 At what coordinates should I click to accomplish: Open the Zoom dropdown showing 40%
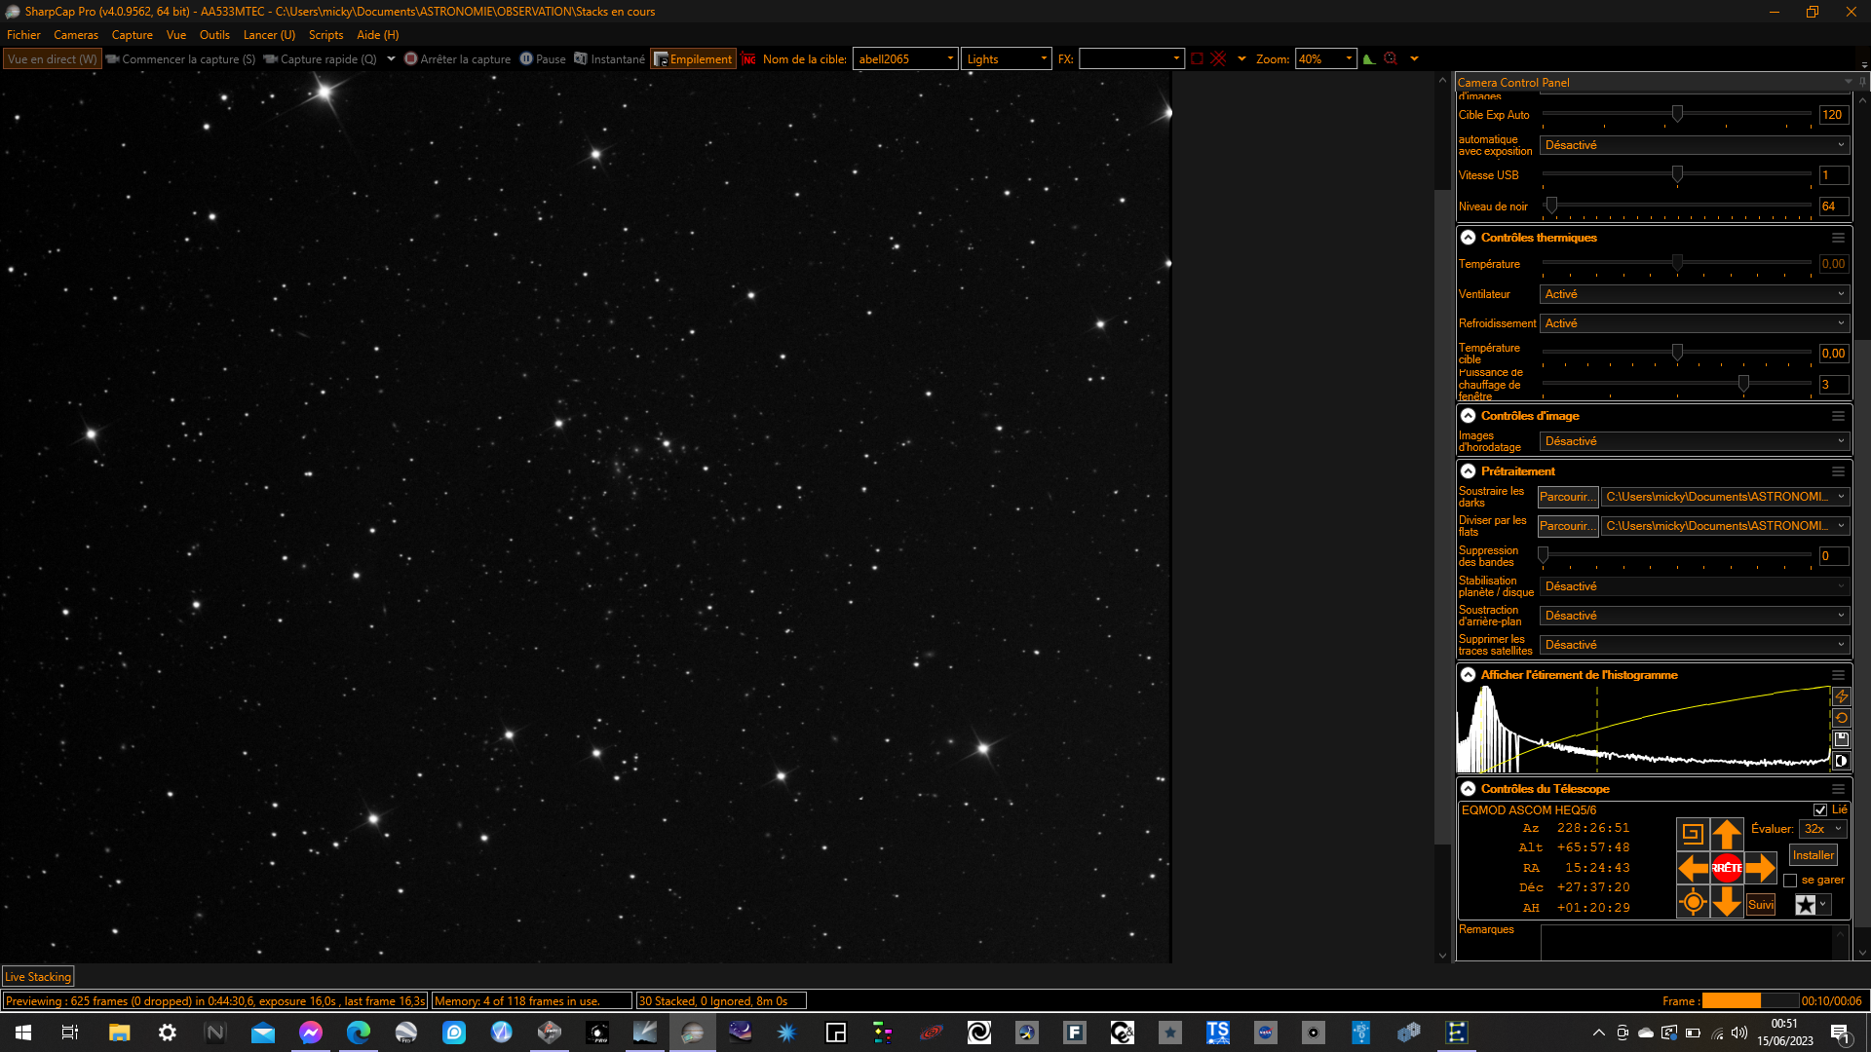click(x=1325, y=58)
